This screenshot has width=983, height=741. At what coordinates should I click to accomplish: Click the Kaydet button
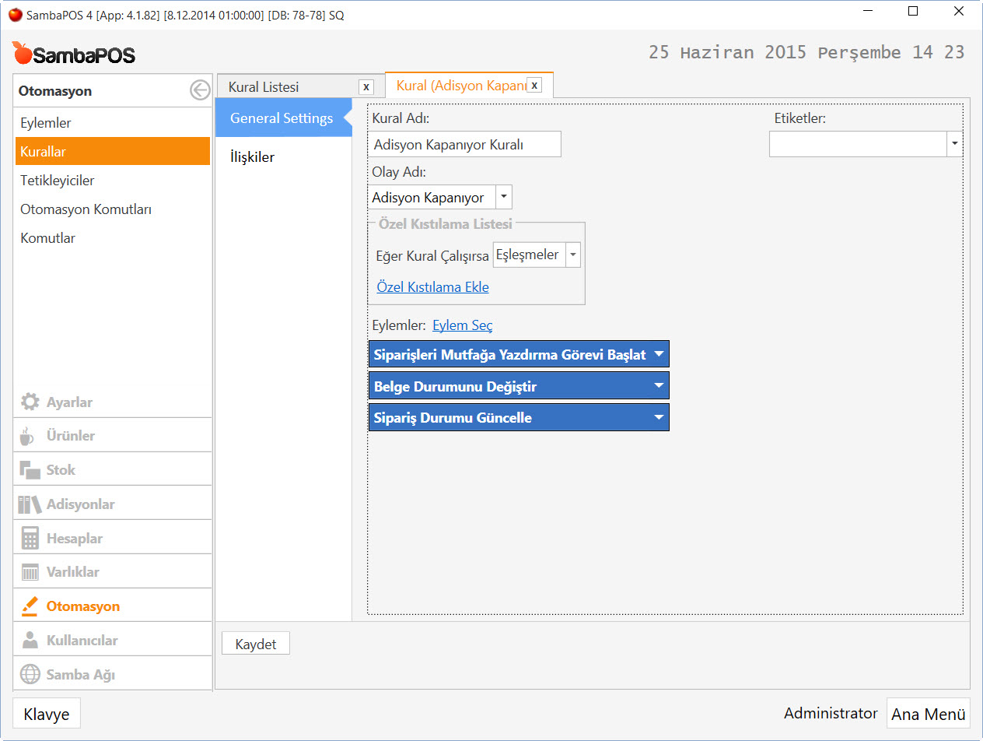click(256, 645)
